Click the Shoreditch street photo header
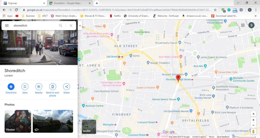Screen dimensions: 260x138 [39, 48]
